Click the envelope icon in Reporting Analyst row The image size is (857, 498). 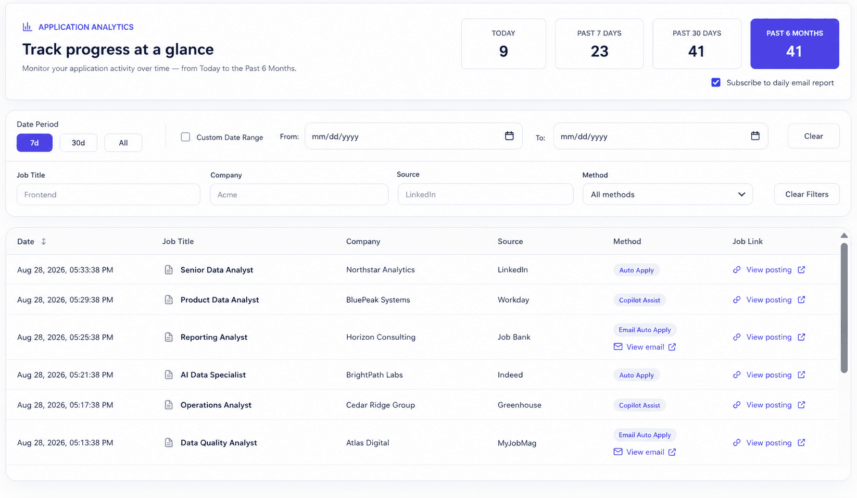618,347
